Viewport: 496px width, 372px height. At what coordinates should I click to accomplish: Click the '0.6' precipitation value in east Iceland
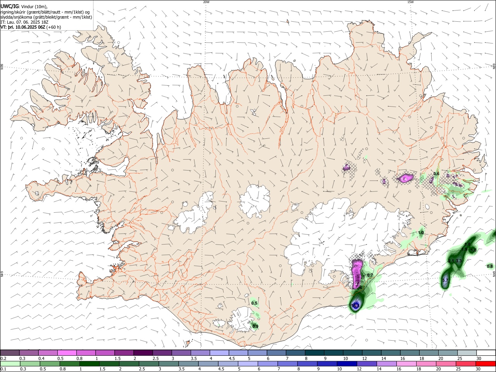pos(436,174)
